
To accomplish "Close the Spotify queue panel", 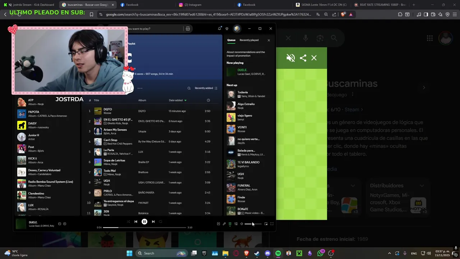I will (x=268, y=40).
